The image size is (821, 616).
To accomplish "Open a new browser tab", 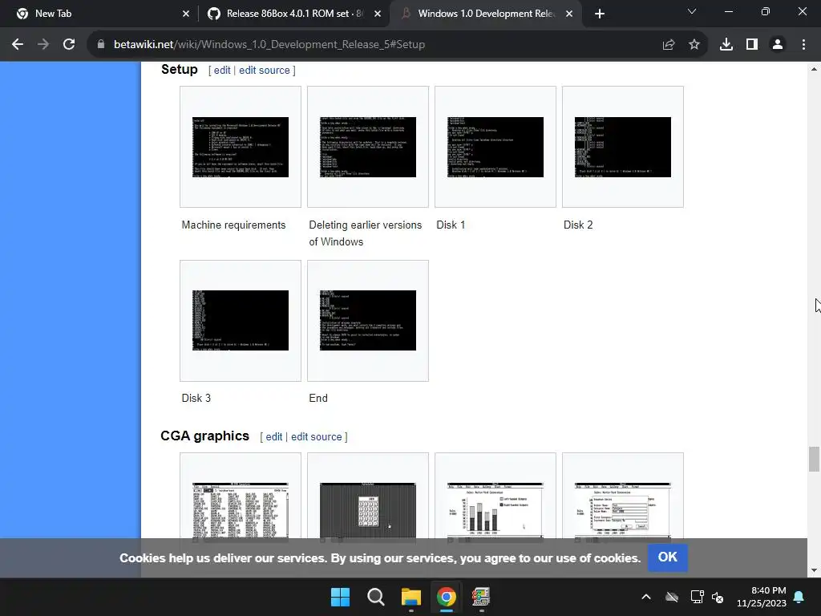I will [x=600, y=14].
